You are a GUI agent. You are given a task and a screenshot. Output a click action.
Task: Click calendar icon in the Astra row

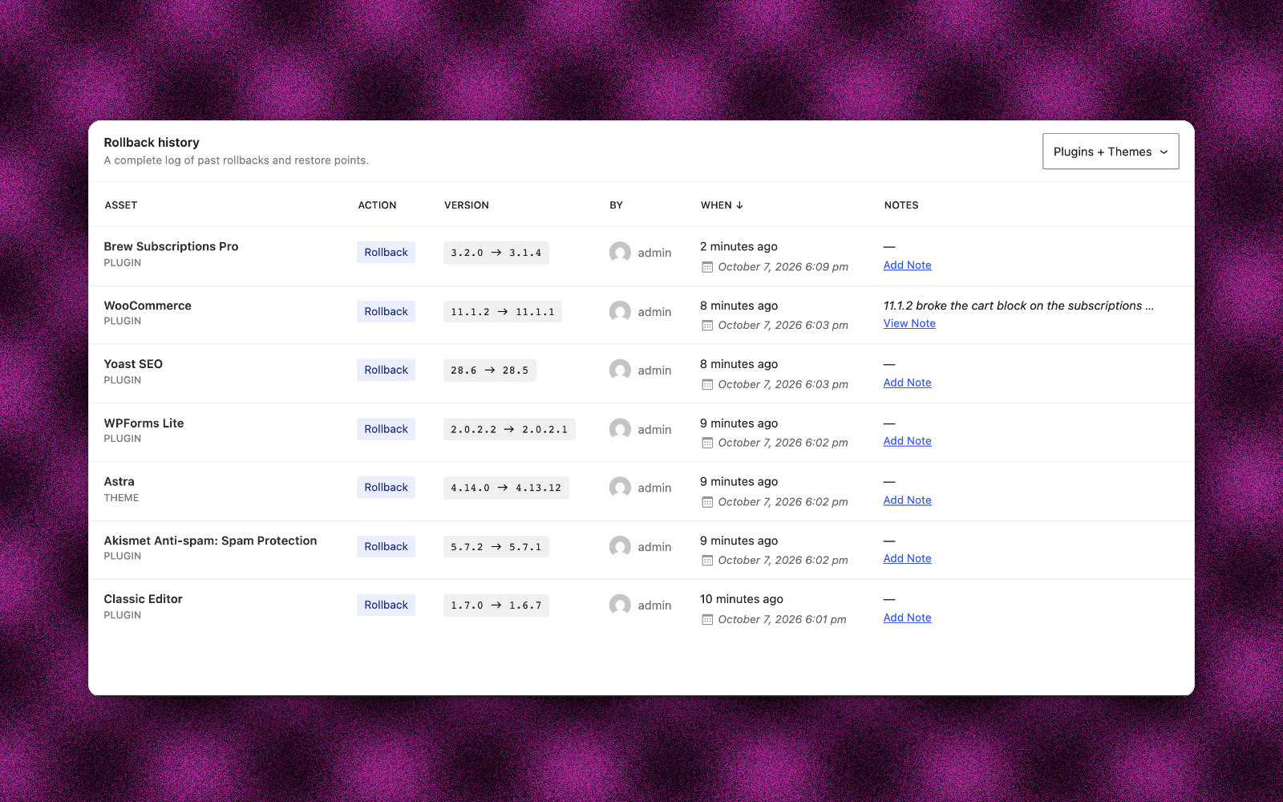[x=707, y=502]
